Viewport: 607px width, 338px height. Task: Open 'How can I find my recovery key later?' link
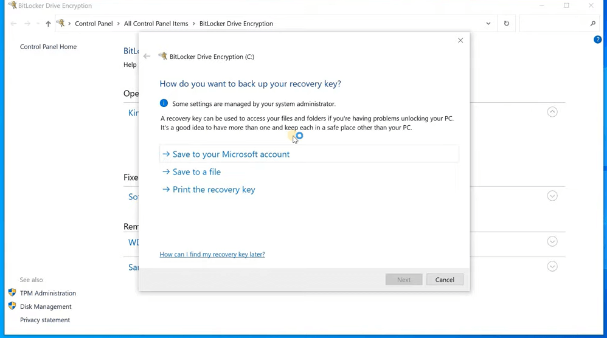pos(212,254)
